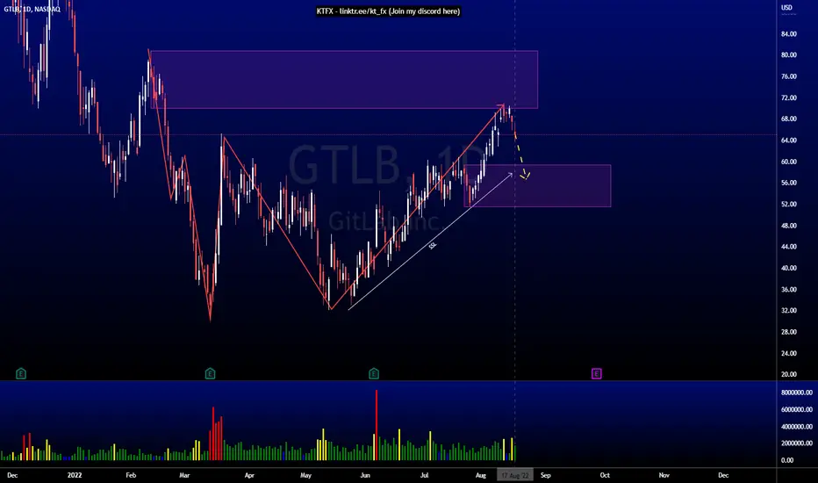Click the tallest red volume bar in June
This screenshot has height=483, width=818.
point(377,425)
